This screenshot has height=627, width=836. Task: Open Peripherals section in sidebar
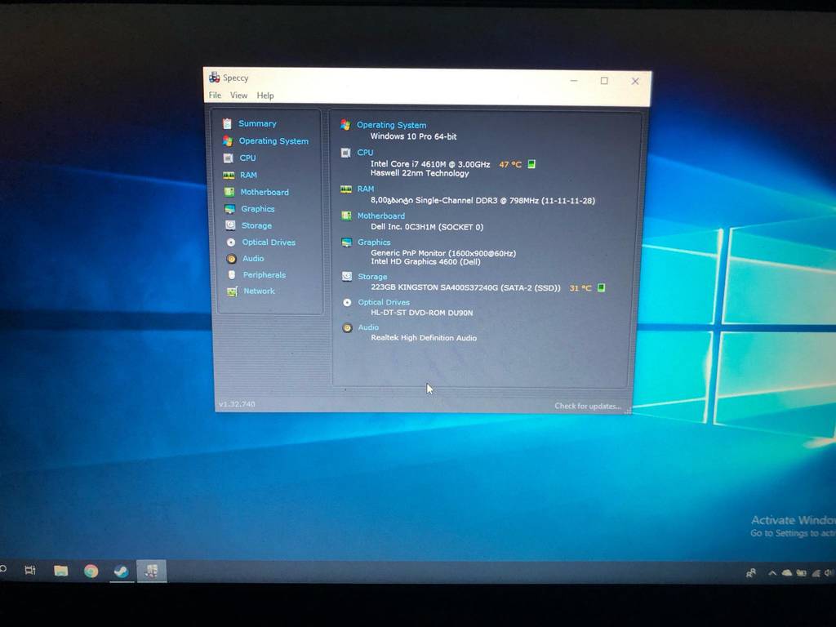tap(265, 275)
